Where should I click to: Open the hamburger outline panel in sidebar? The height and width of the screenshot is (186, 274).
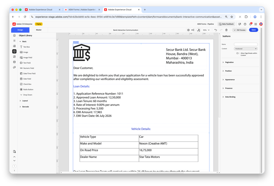coord(14,41)
